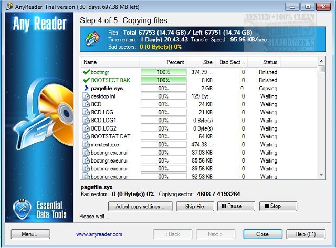Select the BCD.LOG1 file name
Image resolution: width=336 pixels, height=248 pixels.
tap(103, 120)
